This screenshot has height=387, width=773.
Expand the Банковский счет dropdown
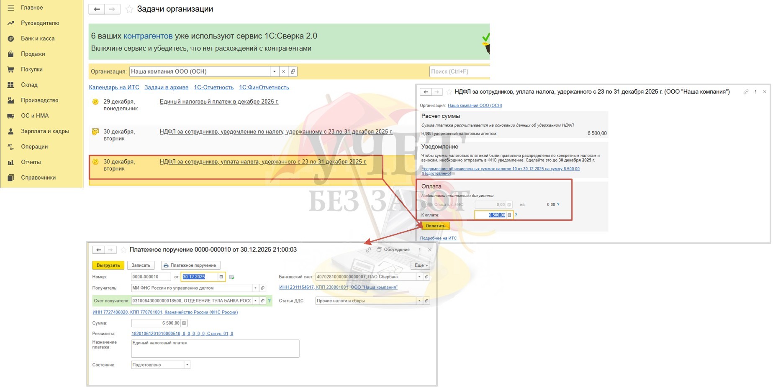(419, 277)
